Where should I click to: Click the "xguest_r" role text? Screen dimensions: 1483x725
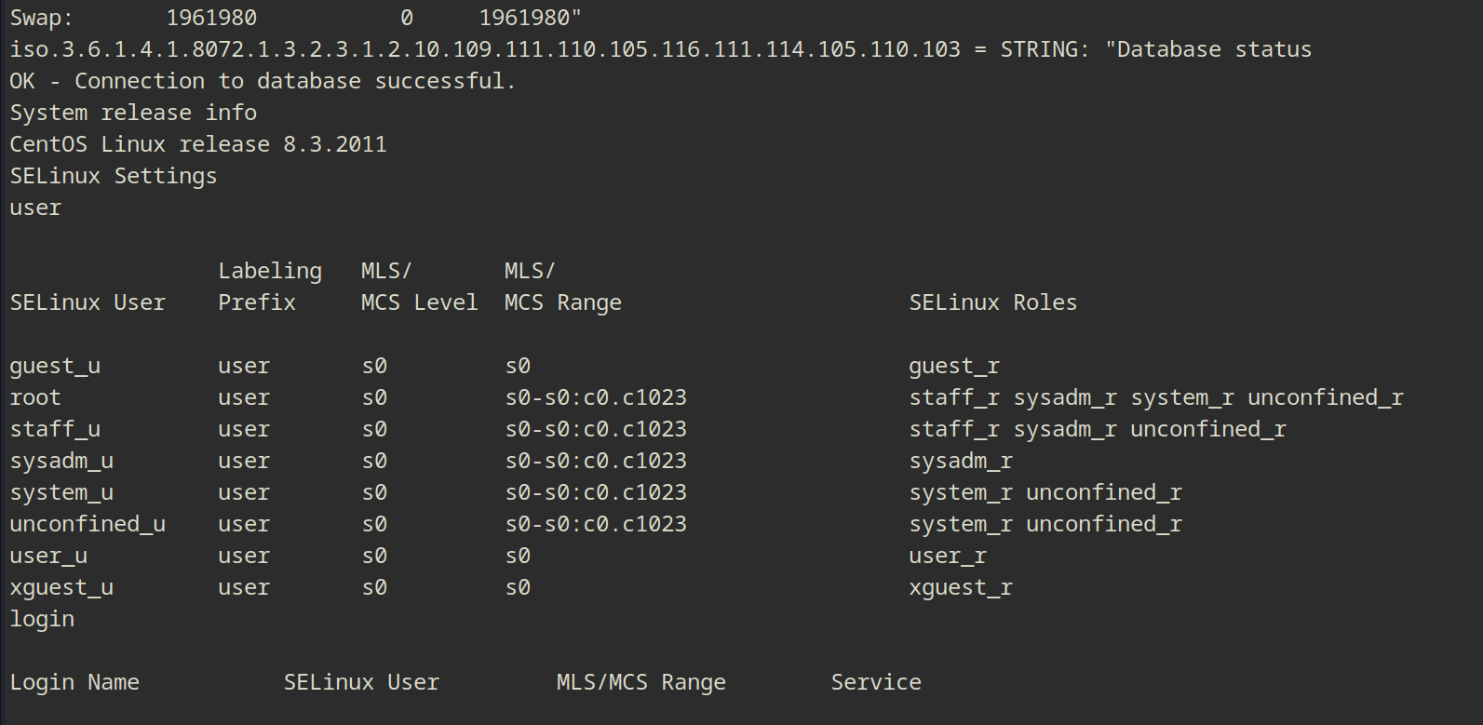pyautogui.click(x=961, y=587)
